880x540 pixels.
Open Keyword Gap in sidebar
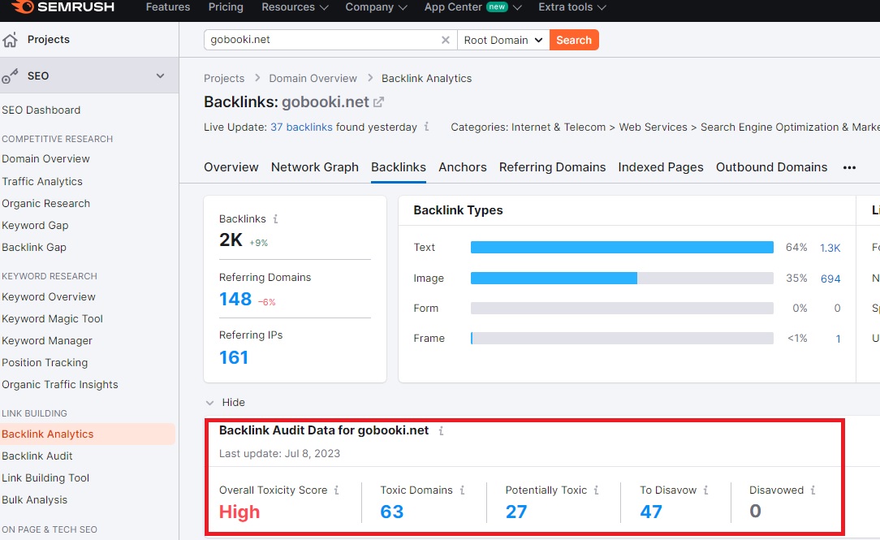coord(35,225)
